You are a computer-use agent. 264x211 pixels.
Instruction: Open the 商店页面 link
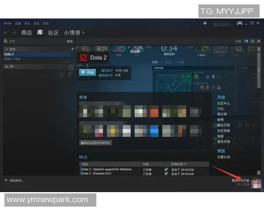click(224, 125)
